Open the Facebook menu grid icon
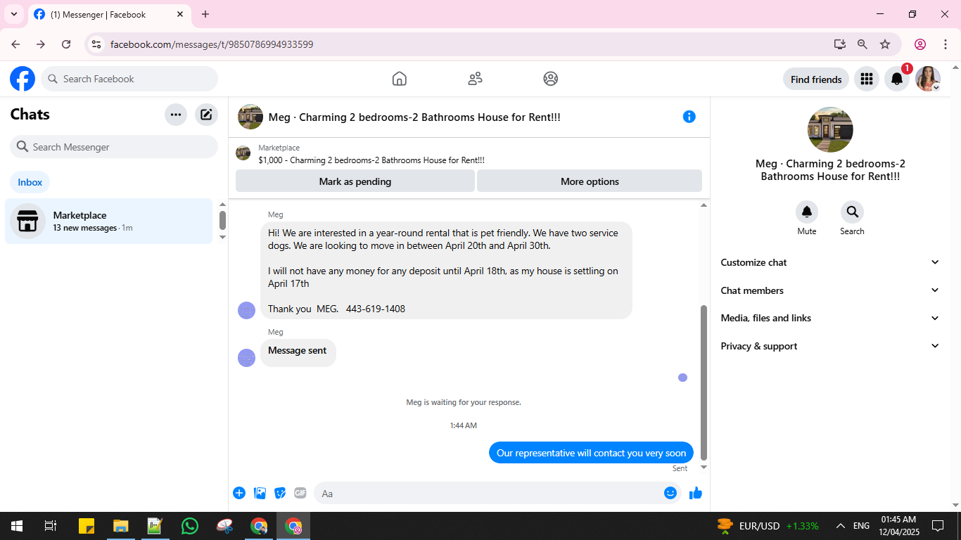Screen dimensions: 961x540 867,79
